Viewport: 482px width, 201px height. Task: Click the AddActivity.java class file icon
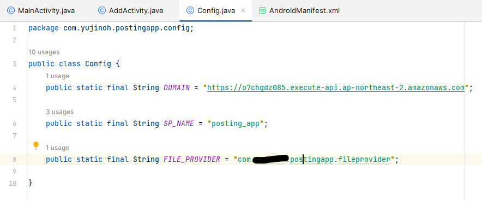102,11
